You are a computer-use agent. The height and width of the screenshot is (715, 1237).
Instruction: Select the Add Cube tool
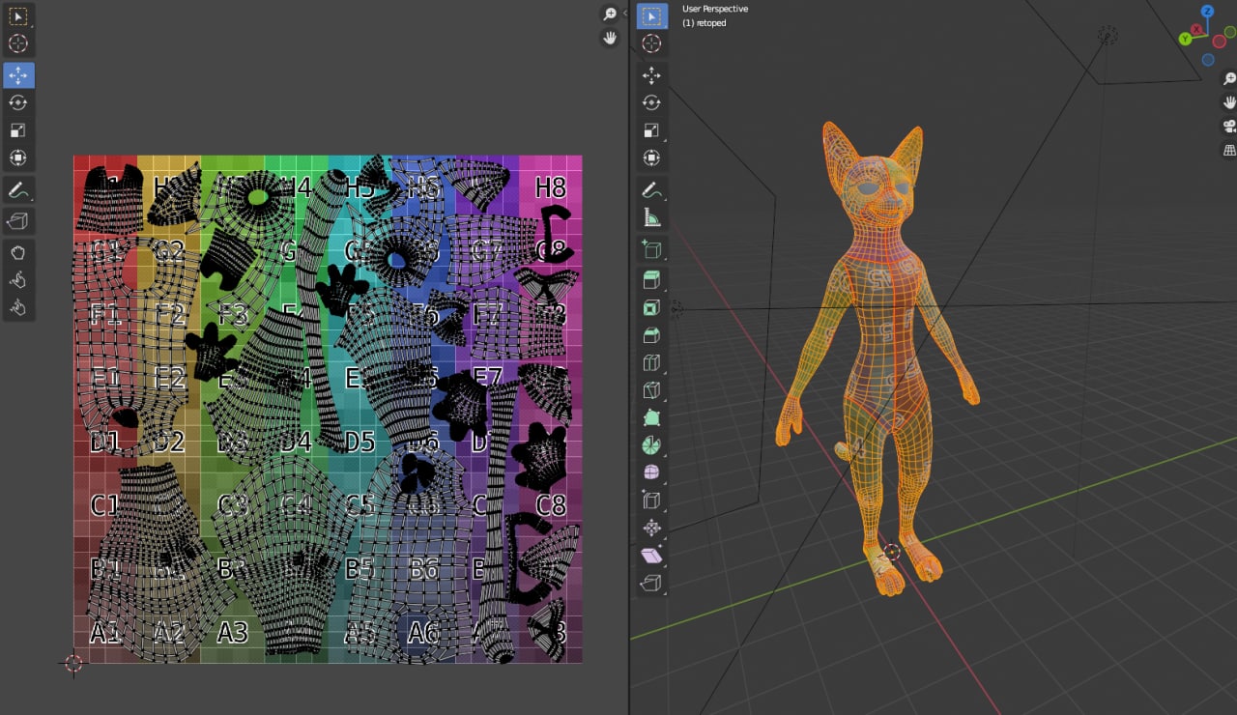652,250
